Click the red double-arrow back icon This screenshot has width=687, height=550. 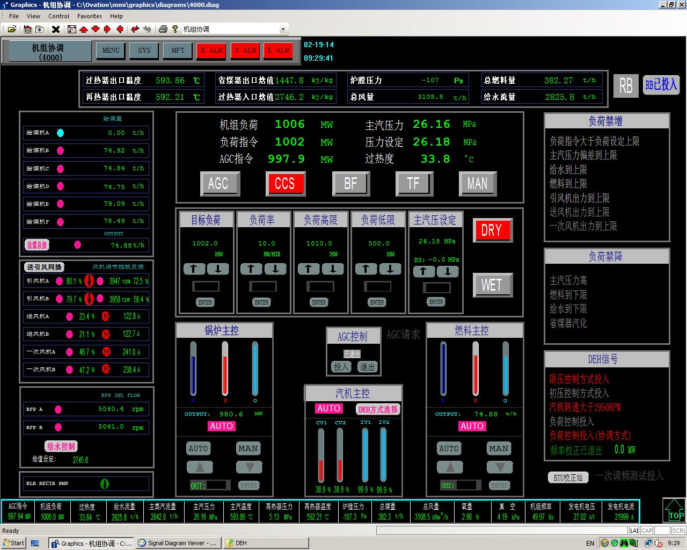pyautogui.click(x=135, y=29)
